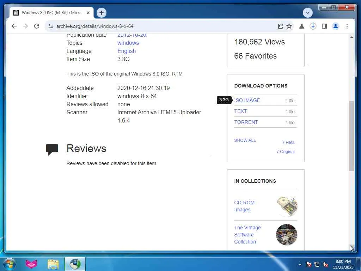Click the Item Size value 3.3G
Image resolution: width=361 pixels, height=271 pixels.
(x=123, y=59)
